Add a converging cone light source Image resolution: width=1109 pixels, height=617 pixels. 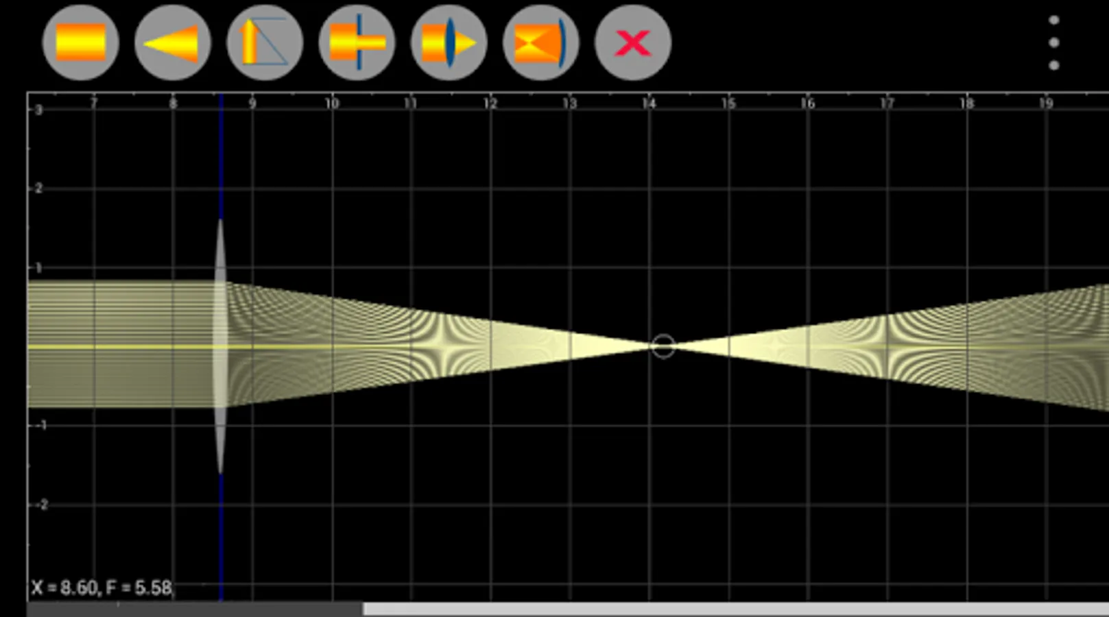pyautogui.click(x=172, y=43)
